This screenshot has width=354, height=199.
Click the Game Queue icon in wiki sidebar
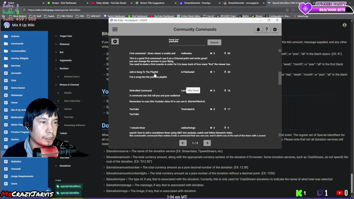[6, 88]
